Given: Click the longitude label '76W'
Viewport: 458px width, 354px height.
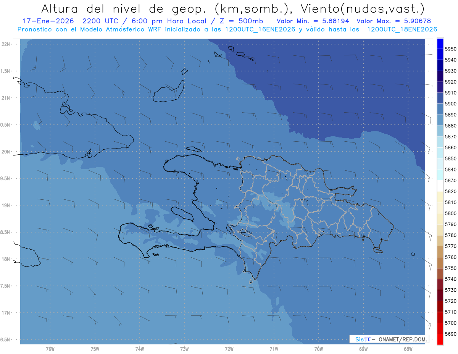Looking at the screenshot, I should pyautogui.click(x=50, y=349).
